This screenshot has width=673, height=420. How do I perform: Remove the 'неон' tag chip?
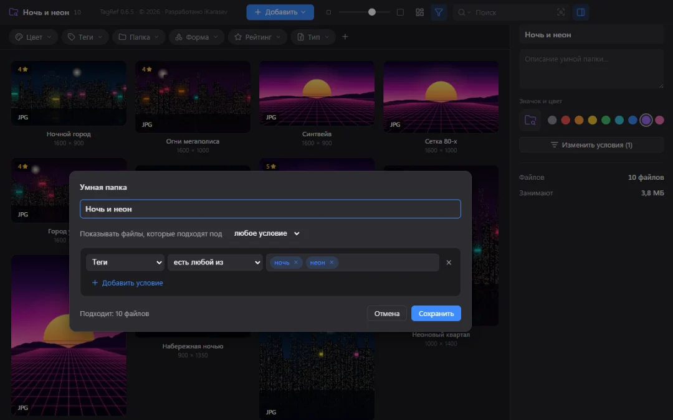(332, 263)
